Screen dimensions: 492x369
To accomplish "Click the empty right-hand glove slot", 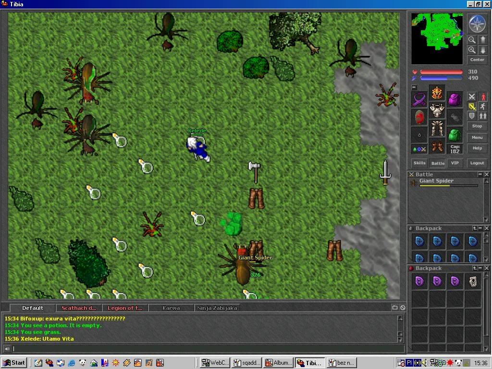I will coord(455,117).
